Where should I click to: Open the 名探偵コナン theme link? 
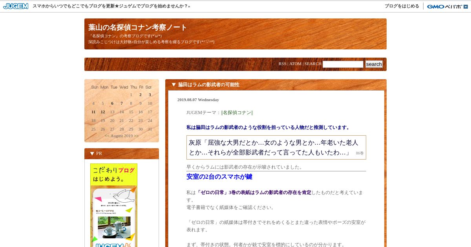[x=237, y=113]
